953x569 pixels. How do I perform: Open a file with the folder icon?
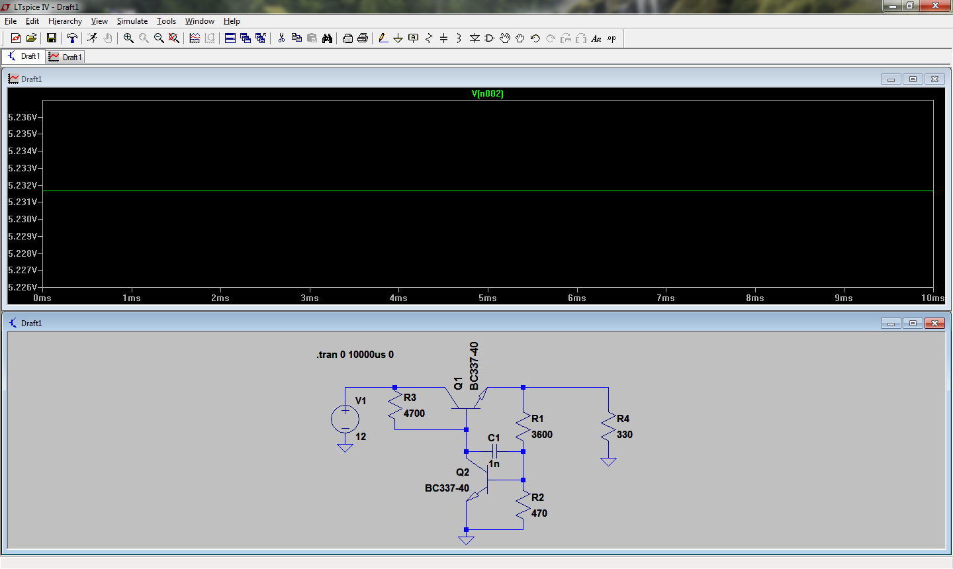click(31, 38)
